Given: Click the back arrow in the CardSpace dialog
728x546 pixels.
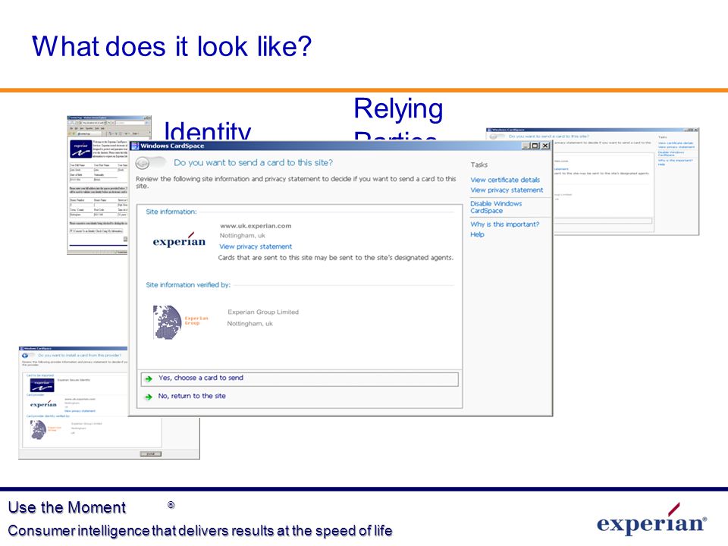Looking at the screenshot, I should point(143,163).
